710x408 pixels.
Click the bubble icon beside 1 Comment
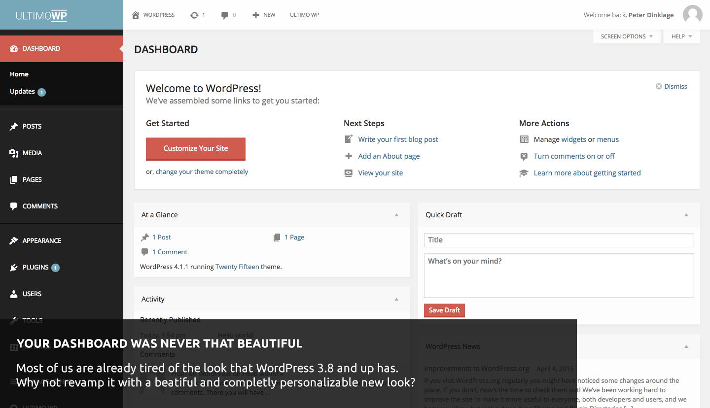tap(145, 252)
